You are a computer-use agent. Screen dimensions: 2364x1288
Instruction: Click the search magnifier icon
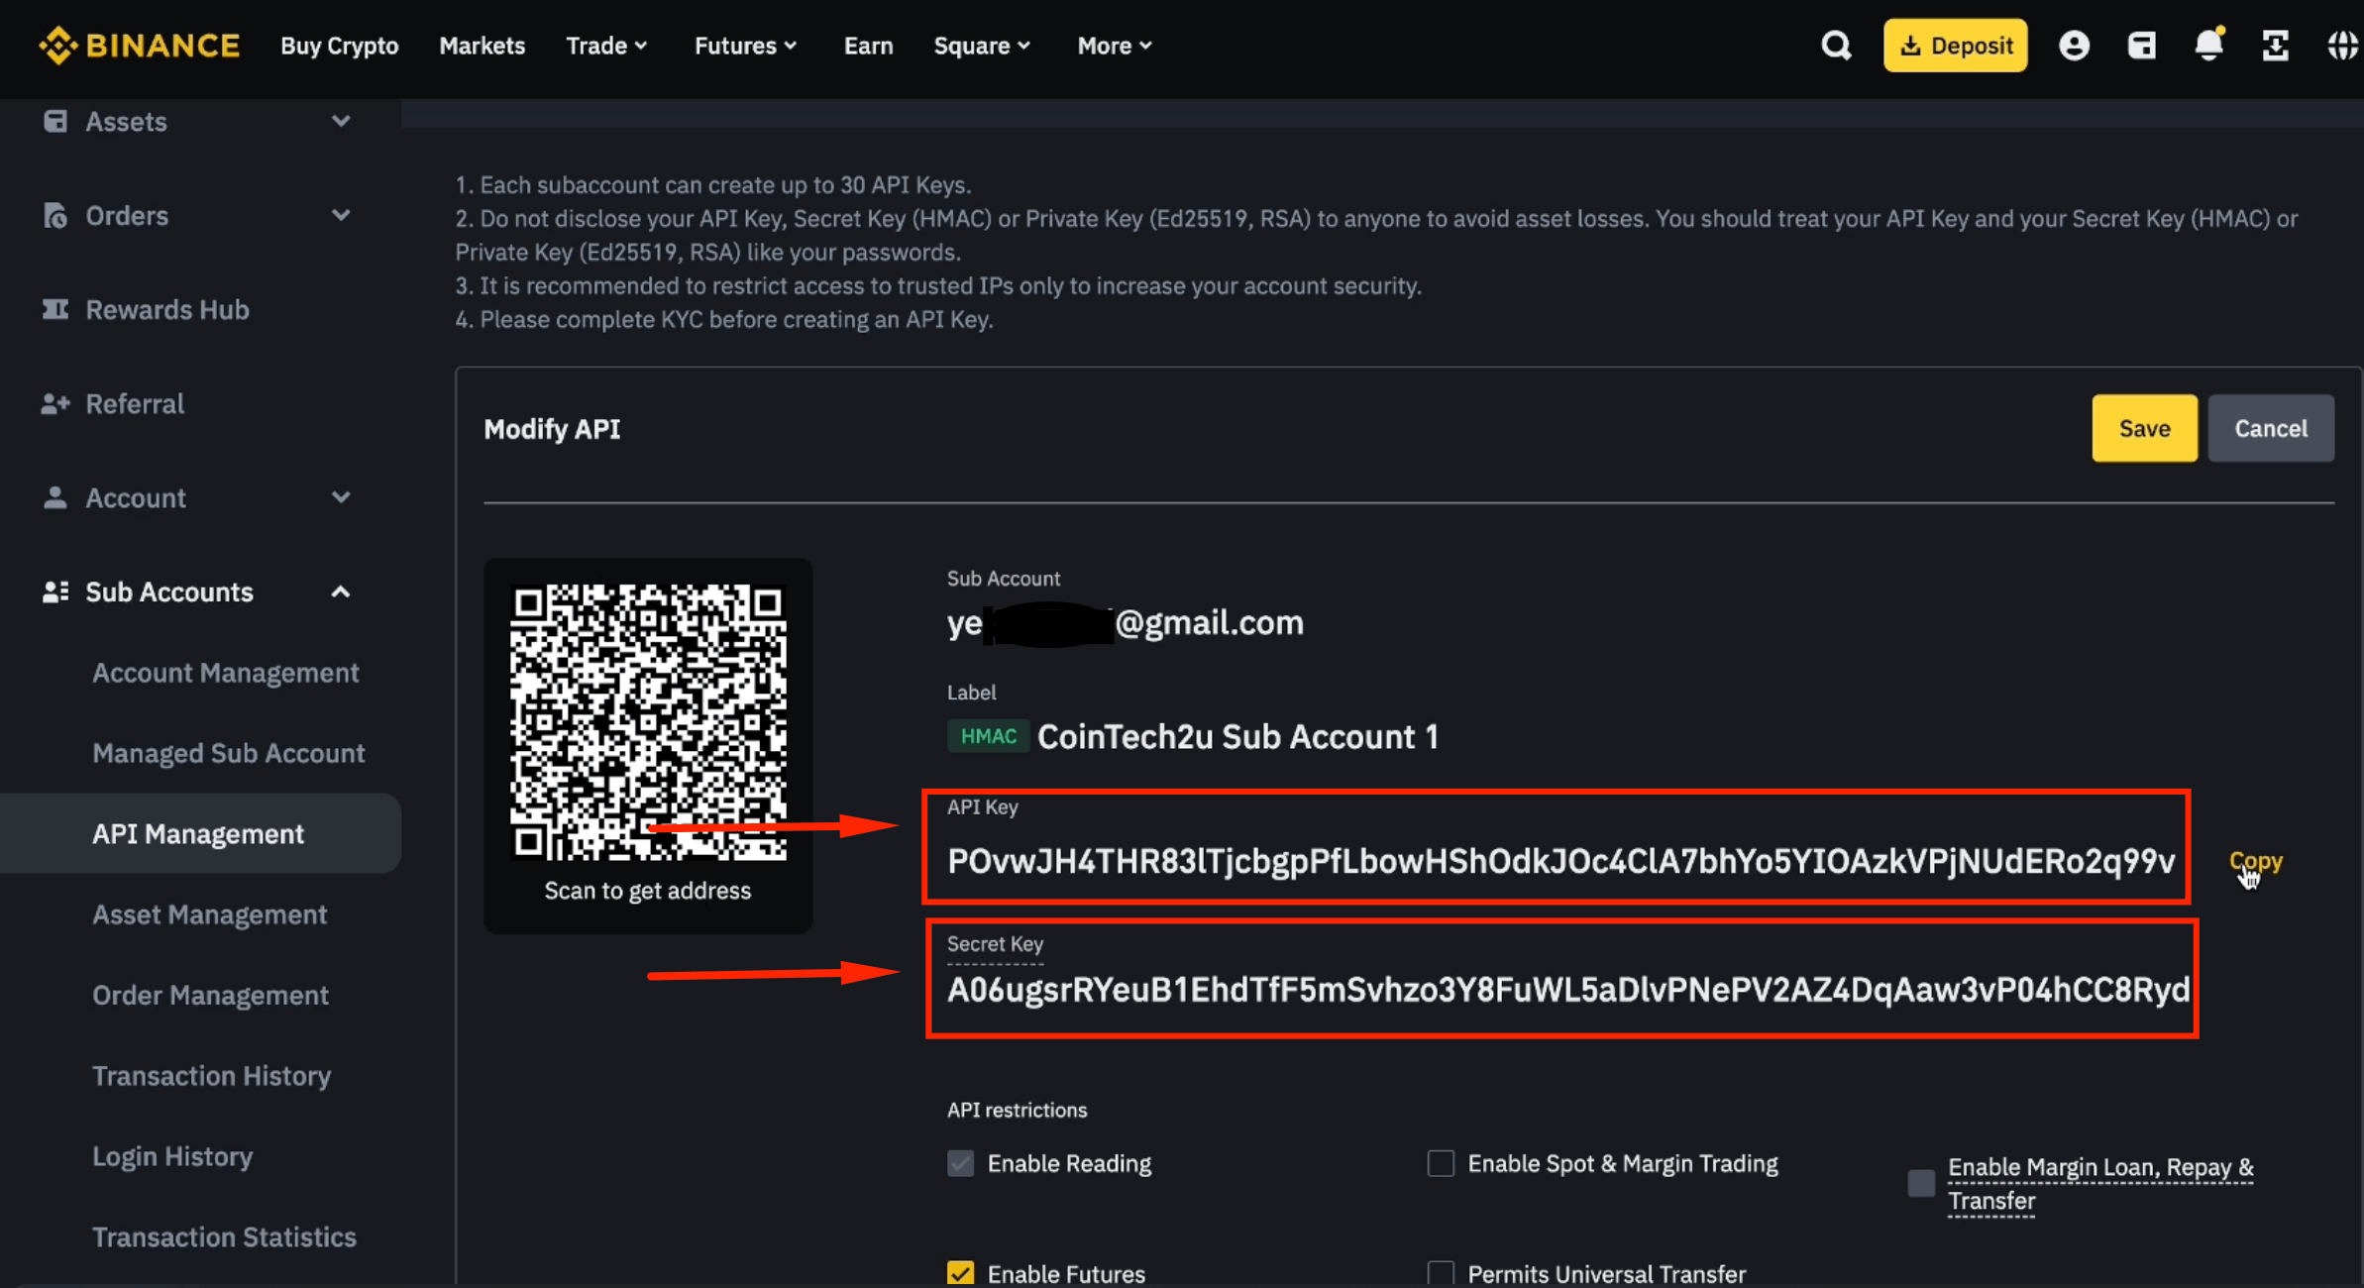(x=1836, y=46)
